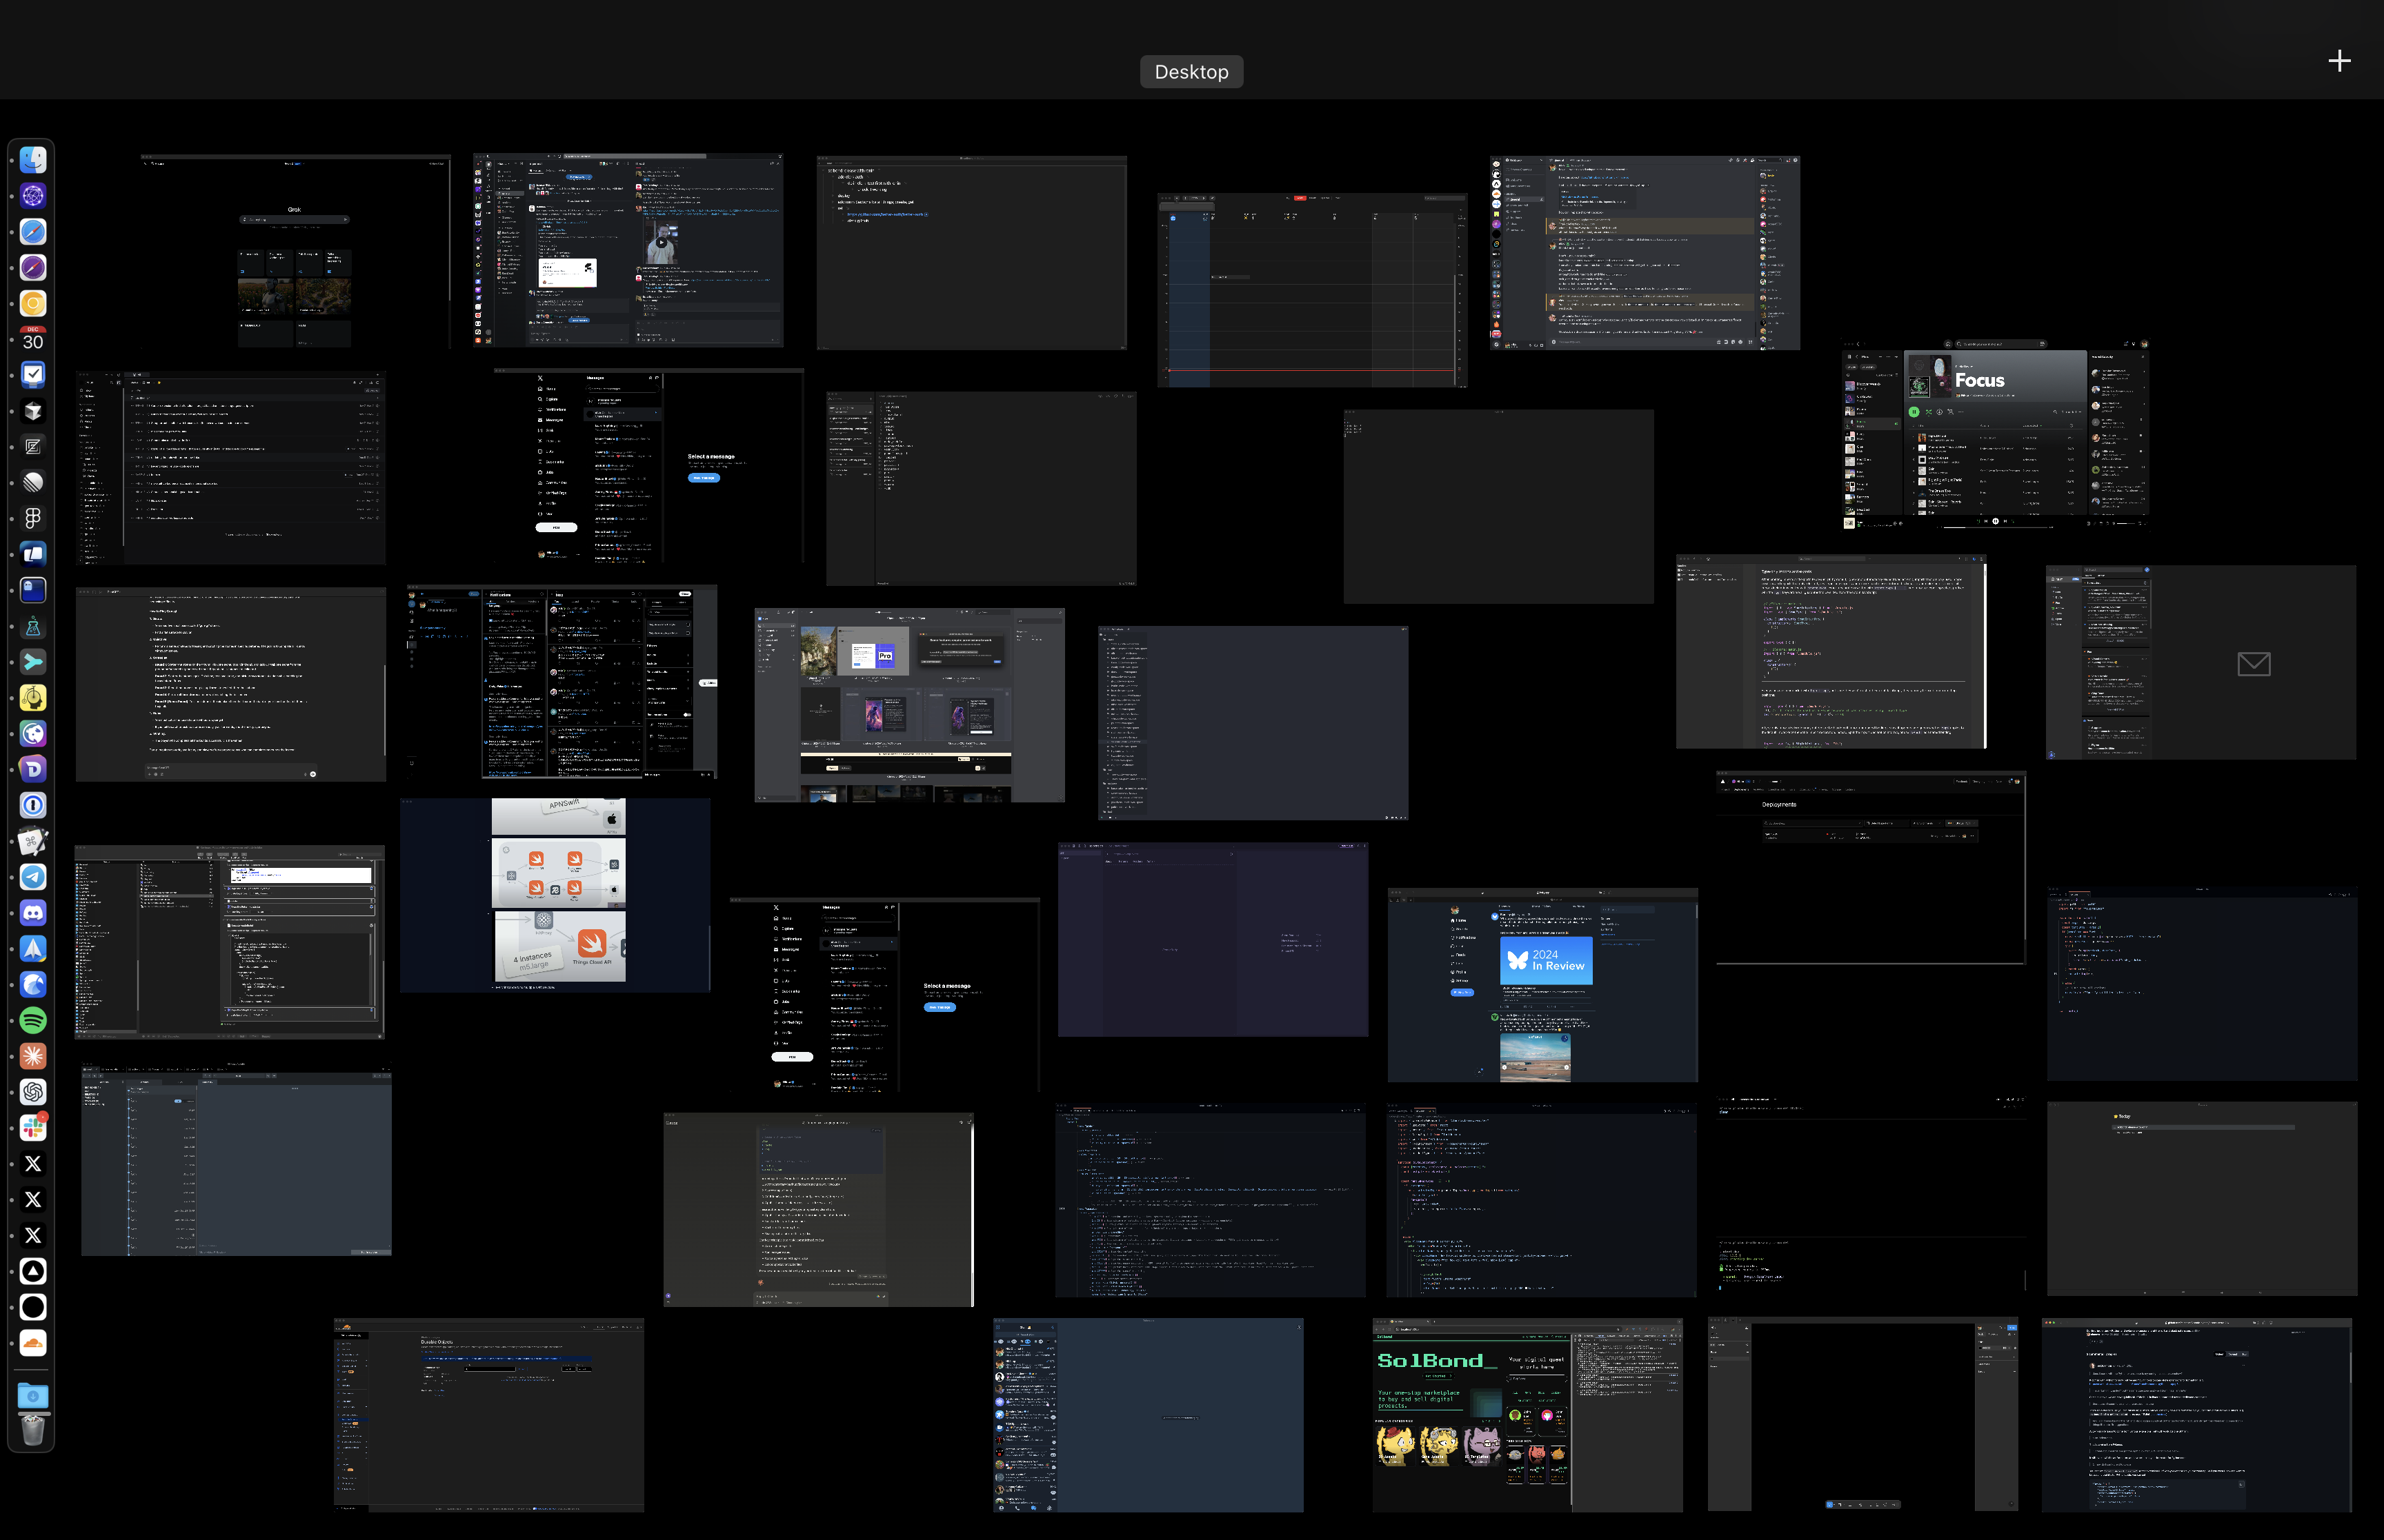Select the Desktop space label
The height and width of the screenshot is (1540, 2384).
(1191, 72)
